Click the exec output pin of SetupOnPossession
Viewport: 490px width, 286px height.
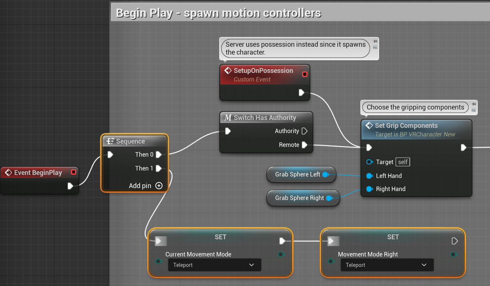[302, 92]
